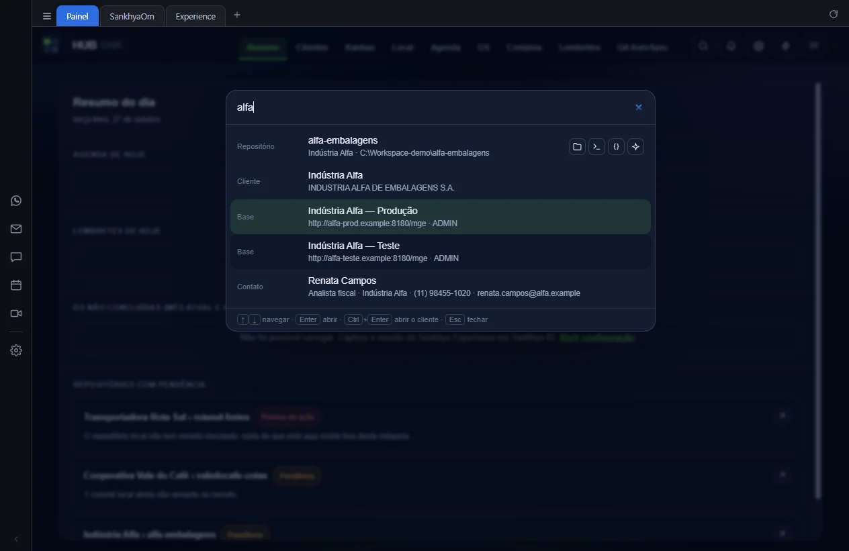The height and width of the screenshot is (551, 849).
Task: Click the INDUSTRIA ALFA DE EMBALAGENS S.A. text
Action: [382, 188]
